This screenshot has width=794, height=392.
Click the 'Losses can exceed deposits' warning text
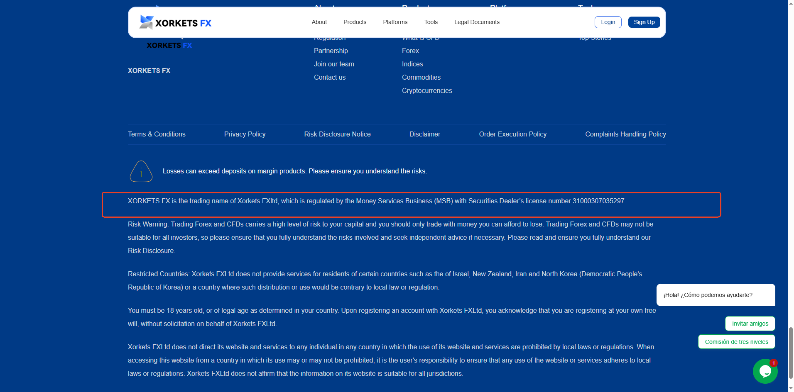[295, 171]
